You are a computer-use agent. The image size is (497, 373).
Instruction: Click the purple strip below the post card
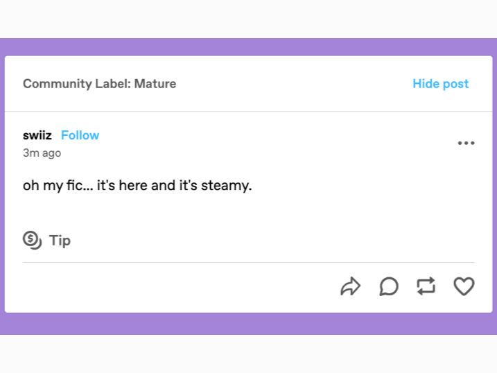click(248, 324)
